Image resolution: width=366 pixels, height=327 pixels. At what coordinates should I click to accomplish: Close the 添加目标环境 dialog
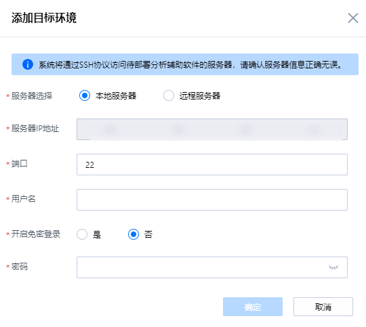pyautogui.click(x=353, y=18)
